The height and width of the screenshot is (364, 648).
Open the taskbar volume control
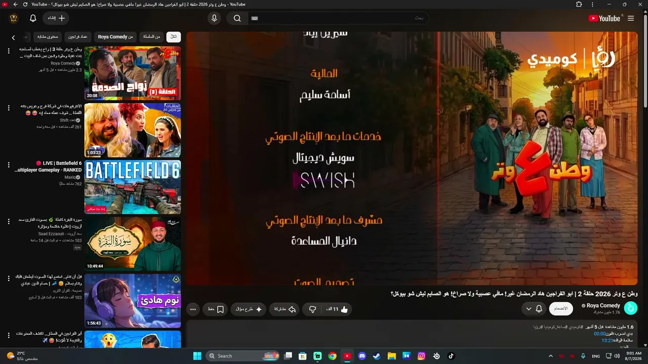(x=617, y=356)
